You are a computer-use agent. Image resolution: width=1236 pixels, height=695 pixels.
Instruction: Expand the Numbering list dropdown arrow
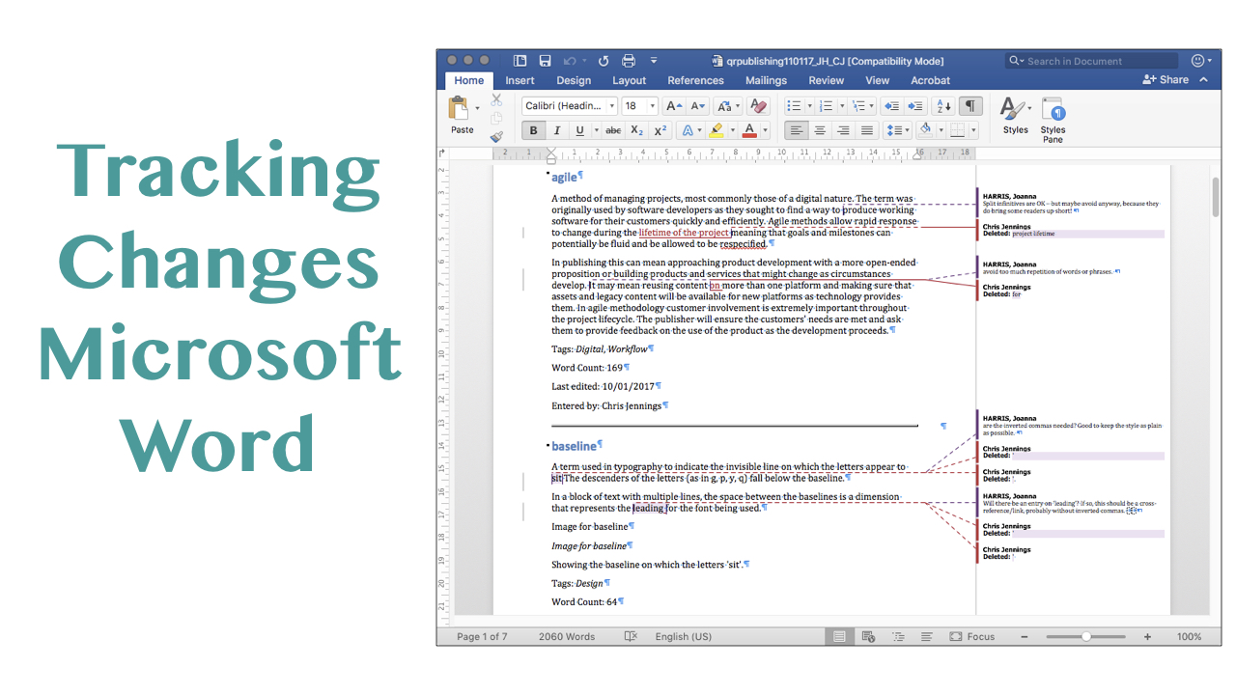tap(841, 106)
